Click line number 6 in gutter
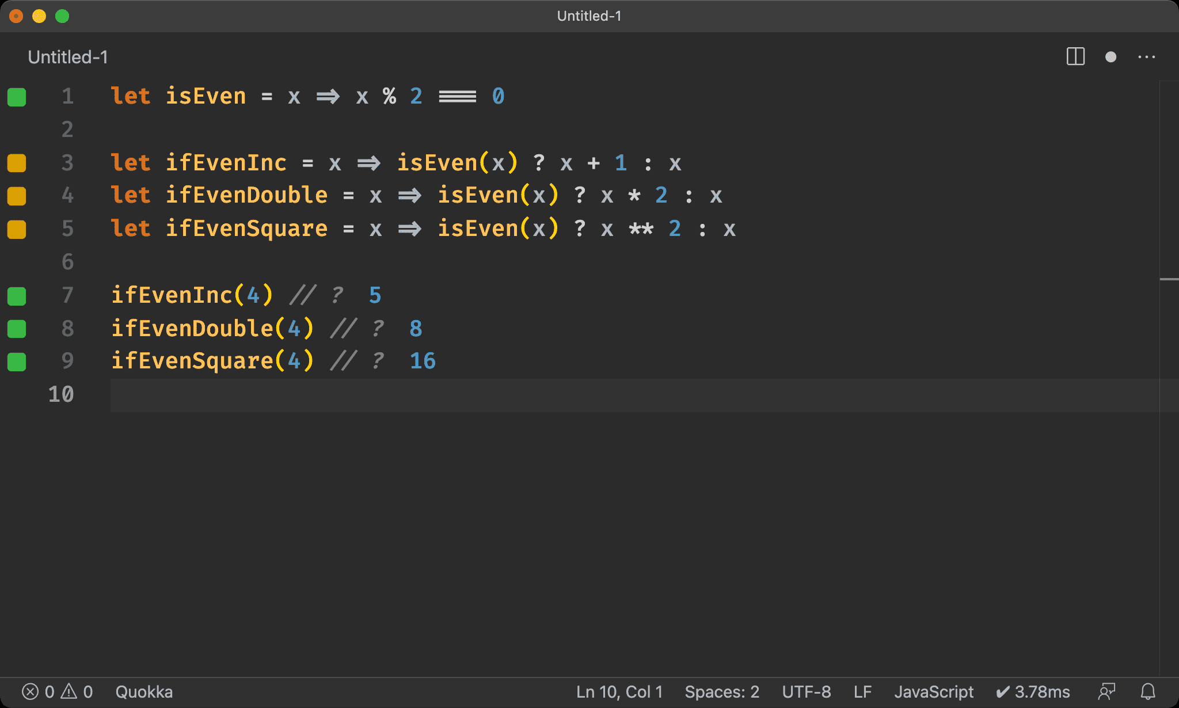Screen dimensions: 1179x708 (68, 262)
